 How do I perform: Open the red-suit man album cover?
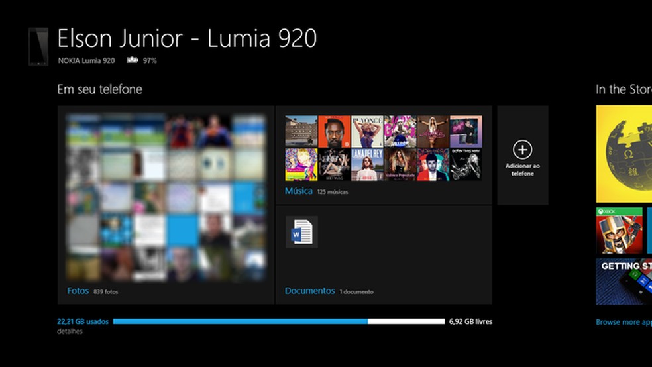(433, 164)
